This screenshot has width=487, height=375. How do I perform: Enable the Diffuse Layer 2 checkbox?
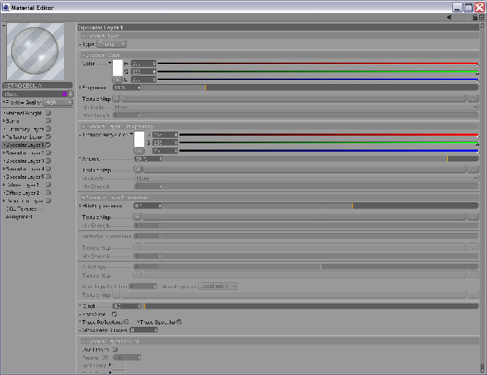click(48, 193)
